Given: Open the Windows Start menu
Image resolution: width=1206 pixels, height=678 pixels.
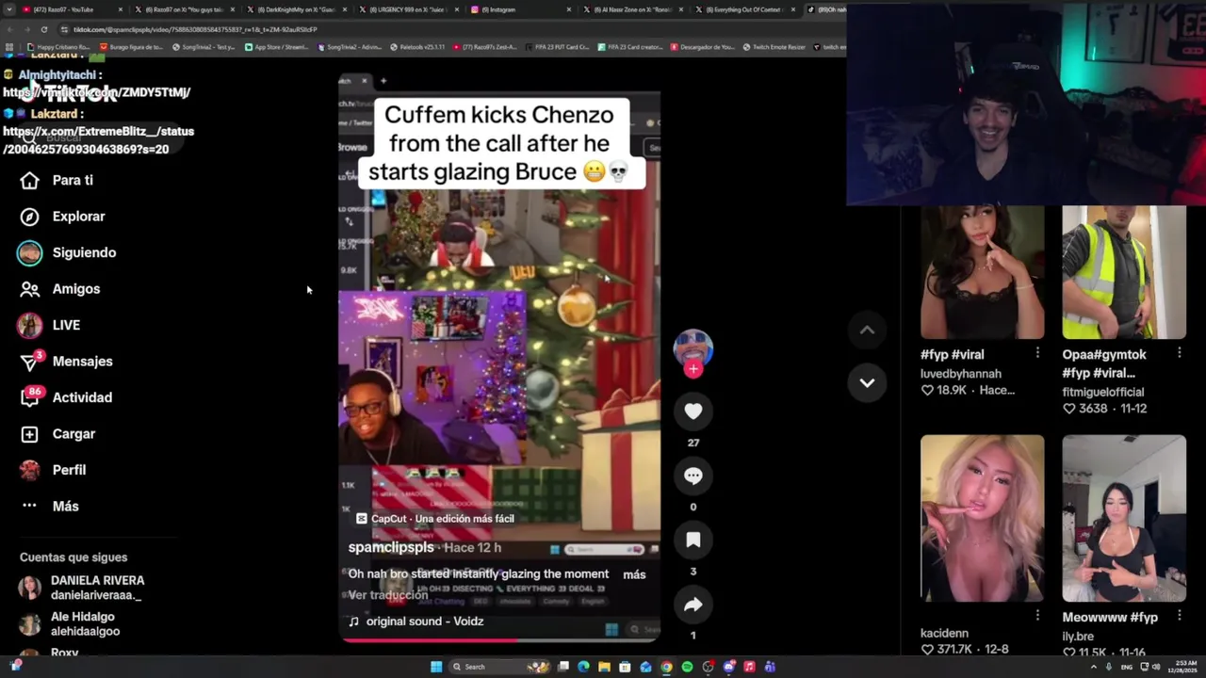Looking at the screenshot, I should point(436,667).
